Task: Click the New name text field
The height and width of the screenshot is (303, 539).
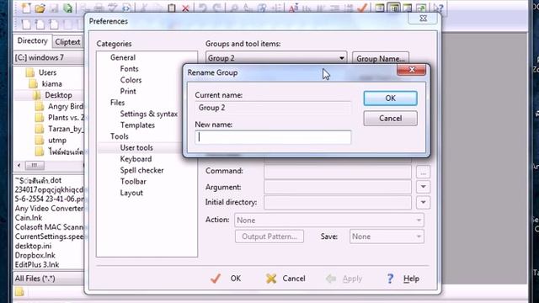Action: [273, 137]
